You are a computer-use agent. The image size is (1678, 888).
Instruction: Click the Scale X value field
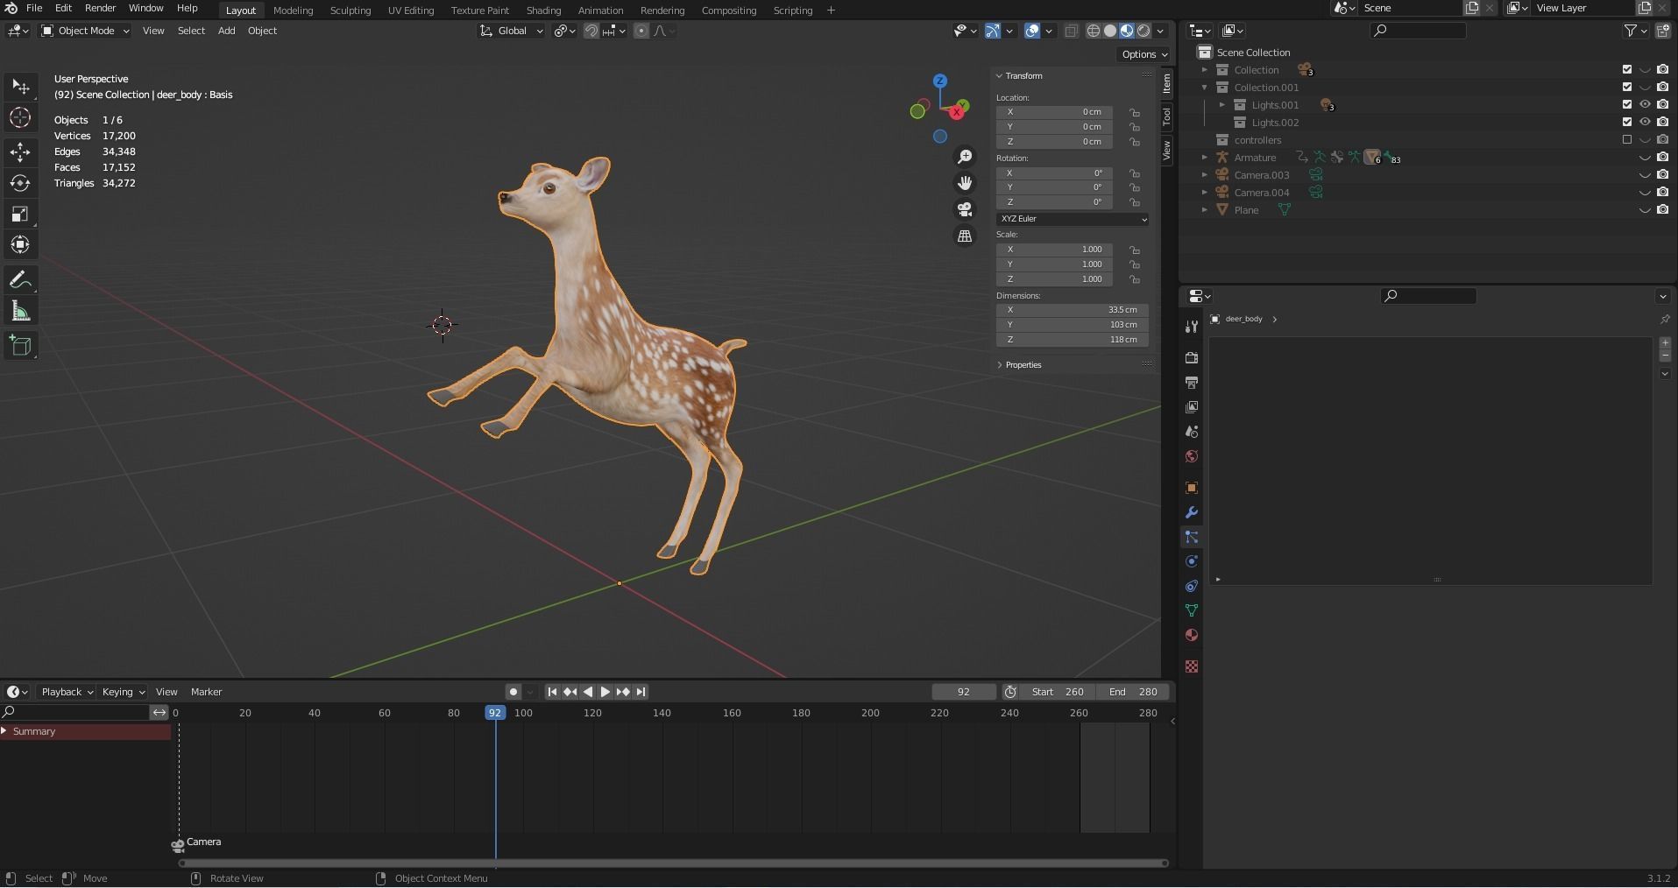click(1055, 250)
